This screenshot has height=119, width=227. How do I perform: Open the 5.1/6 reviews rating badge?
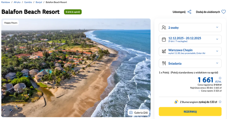tap(73, 12)
